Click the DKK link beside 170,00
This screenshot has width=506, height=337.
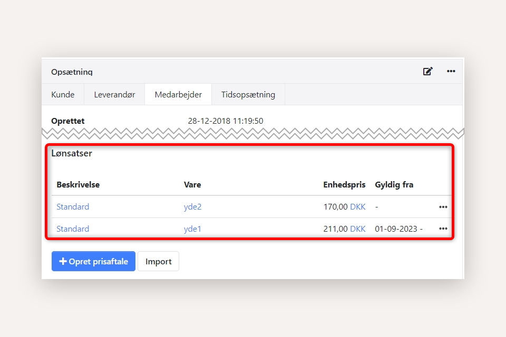tap(357, 207)
